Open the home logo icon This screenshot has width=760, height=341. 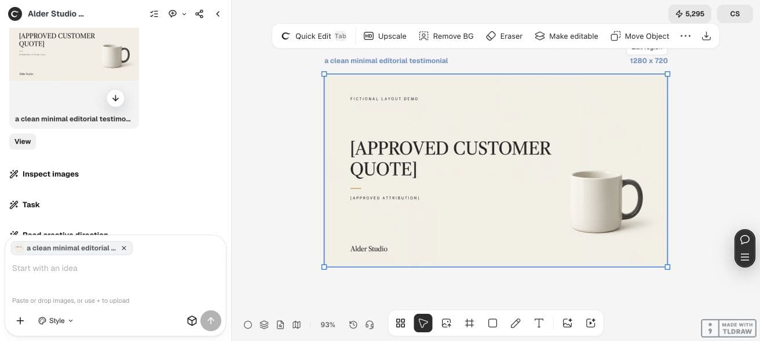(x=15, y=14)
